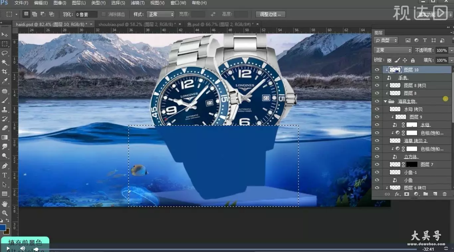Hide the 小鱼 -1 layer
The image size is (454, 252).
click(377, 172)
